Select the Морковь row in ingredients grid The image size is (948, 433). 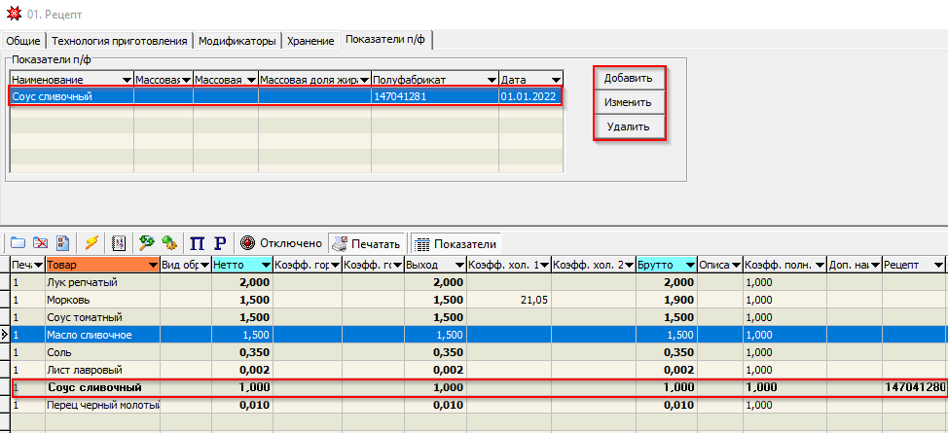97,300
